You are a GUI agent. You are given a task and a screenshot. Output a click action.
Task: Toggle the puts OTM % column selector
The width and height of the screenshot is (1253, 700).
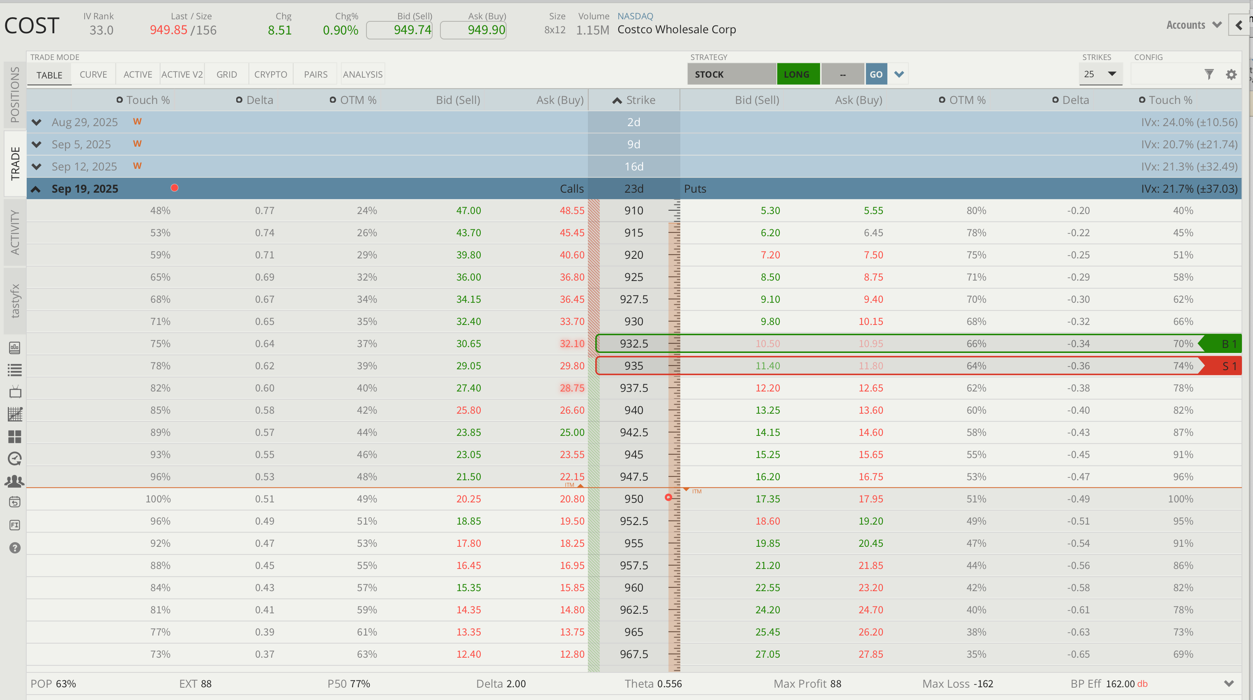942,100
